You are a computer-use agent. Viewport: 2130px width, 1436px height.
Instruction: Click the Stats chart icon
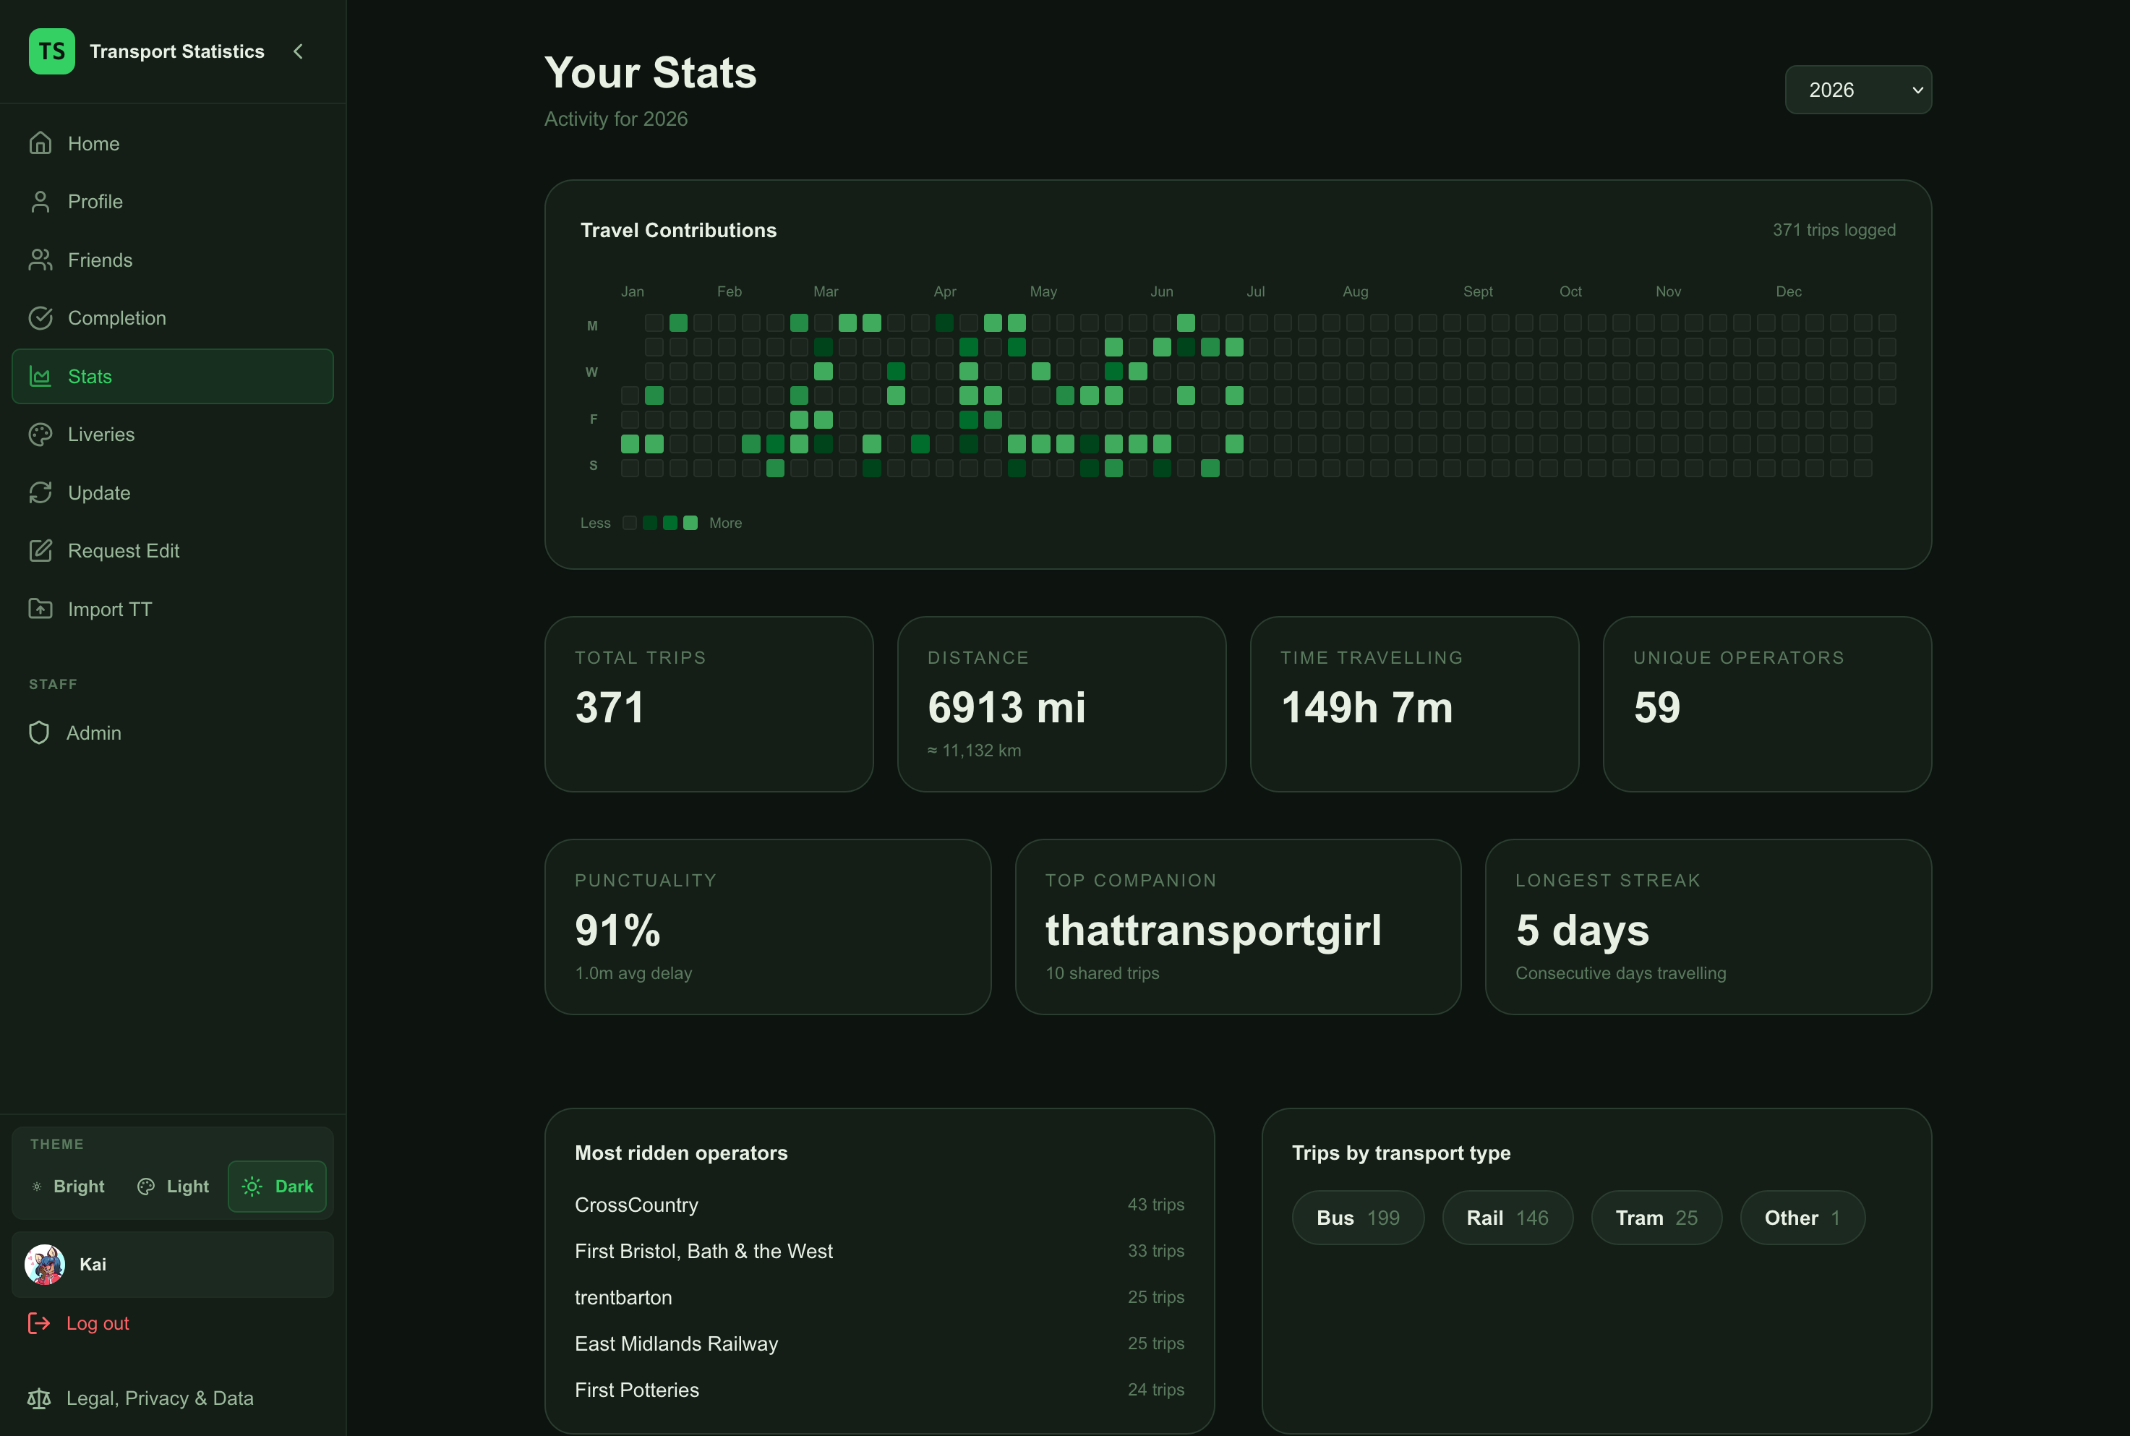coord(40,377)
